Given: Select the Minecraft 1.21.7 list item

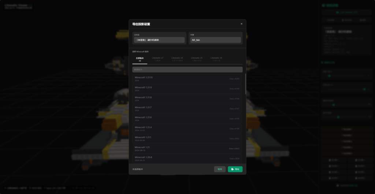Looking at the screenshot, I should tap(187, 108).
